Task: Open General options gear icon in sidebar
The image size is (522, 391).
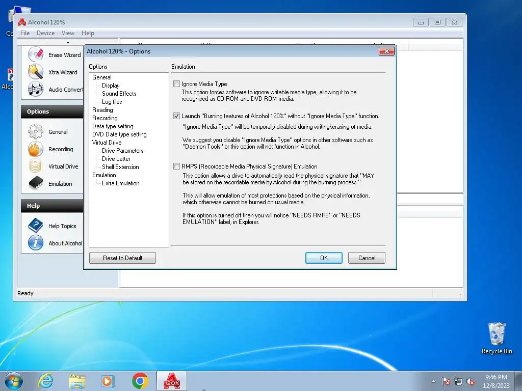Action: [36, 132]
